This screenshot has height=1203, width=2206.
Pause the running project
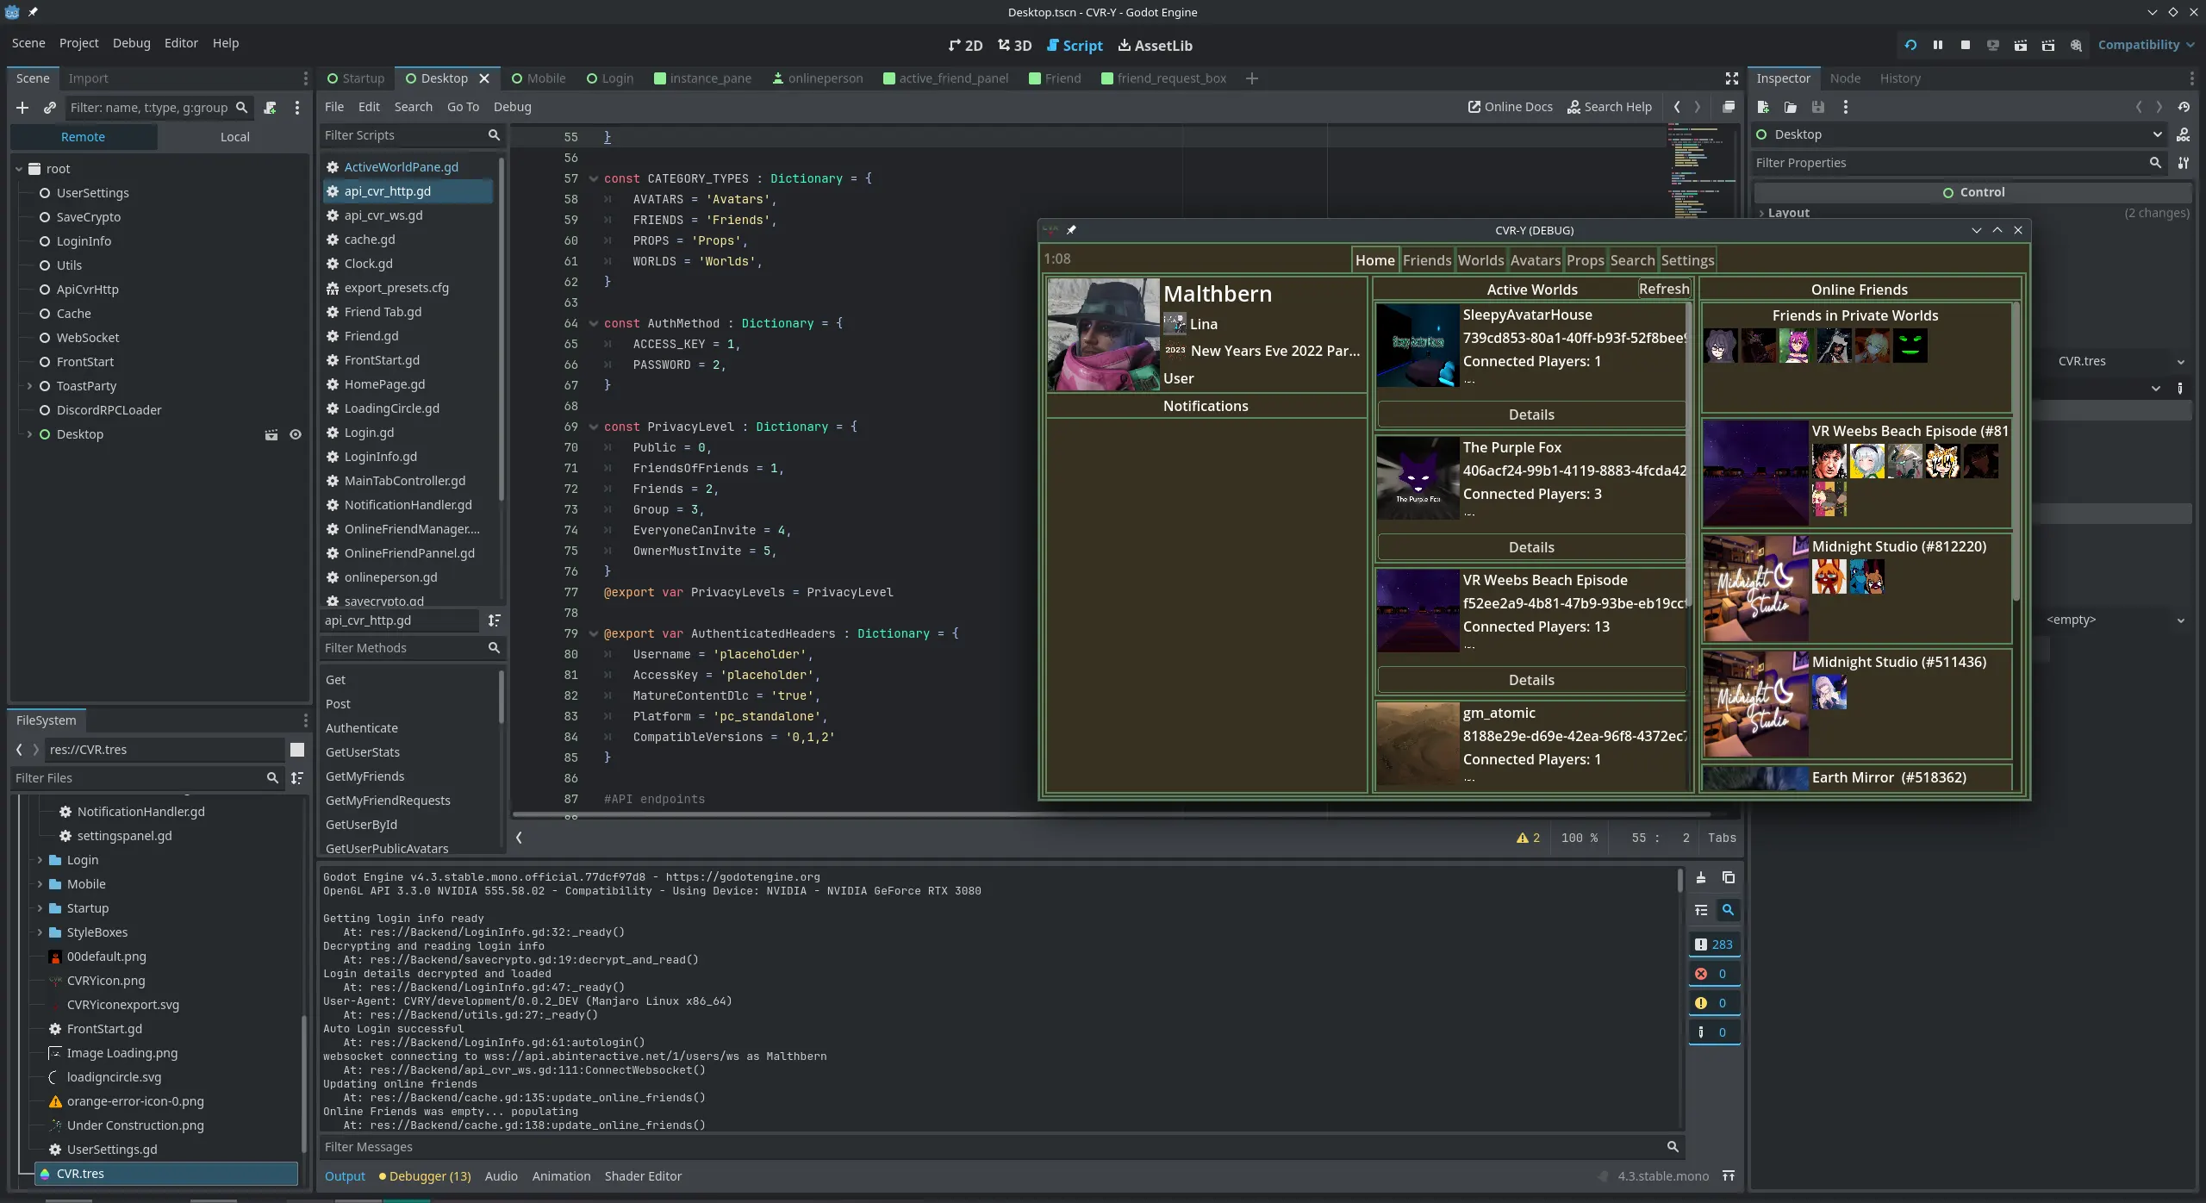click(1938, 45)
